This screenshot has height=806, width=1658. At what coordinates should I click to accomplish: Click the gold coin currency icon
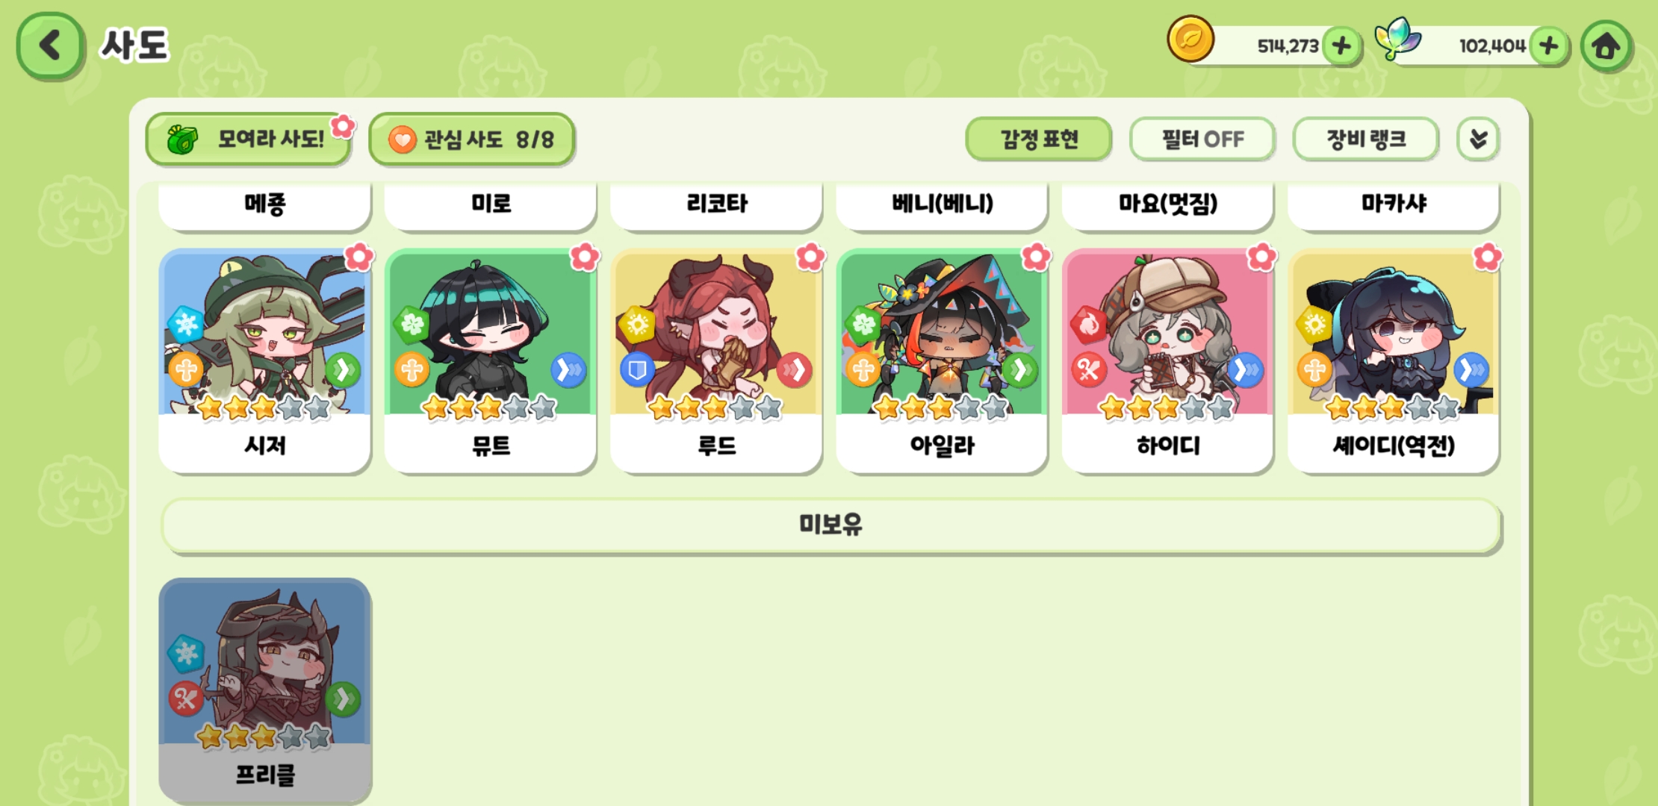[x=1190, y=40]
